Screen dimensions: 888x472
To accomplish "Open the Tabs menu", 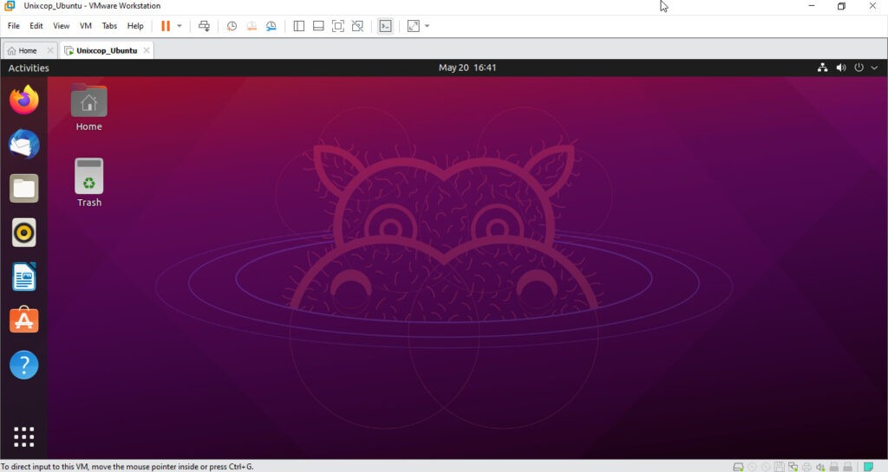I will pyautogui.click(x=109, y=26).
